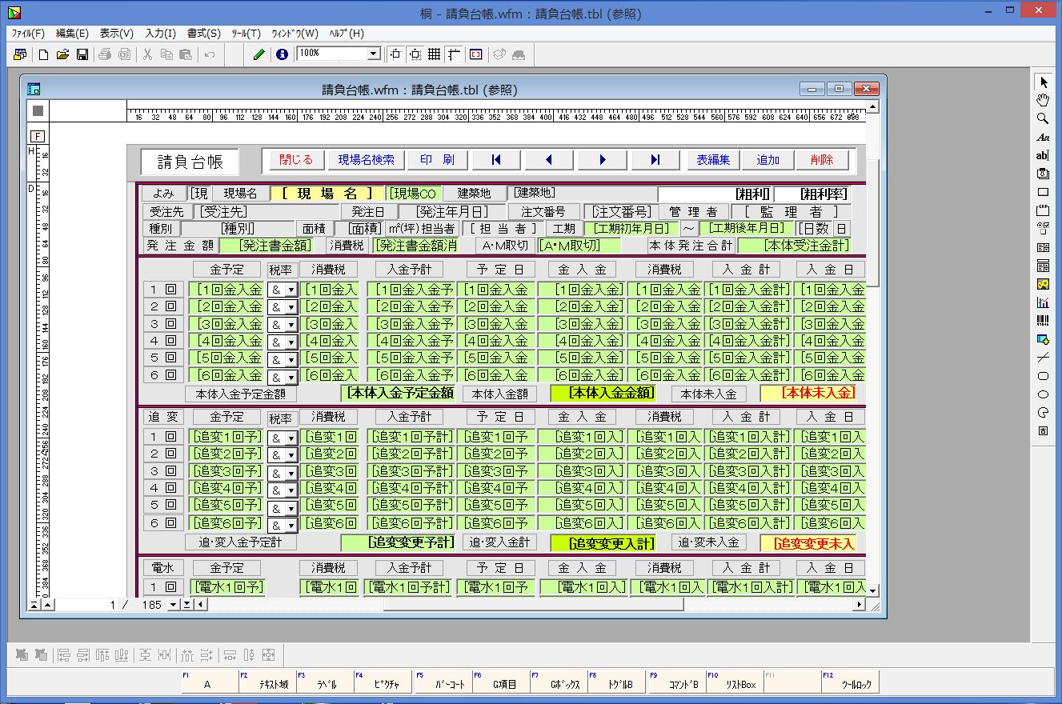Image resolution: width=1062 pixels, height=704 pixels.
Task: Select the hand pan tool
Action: pos(1043,100)
